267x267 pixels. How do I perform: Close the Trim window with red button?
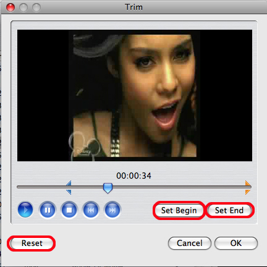click(11, 7)
